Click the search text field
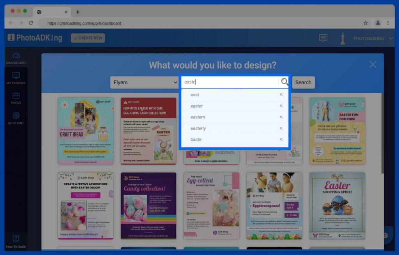This screenshot has width=399, height=255. pos(230,82)
